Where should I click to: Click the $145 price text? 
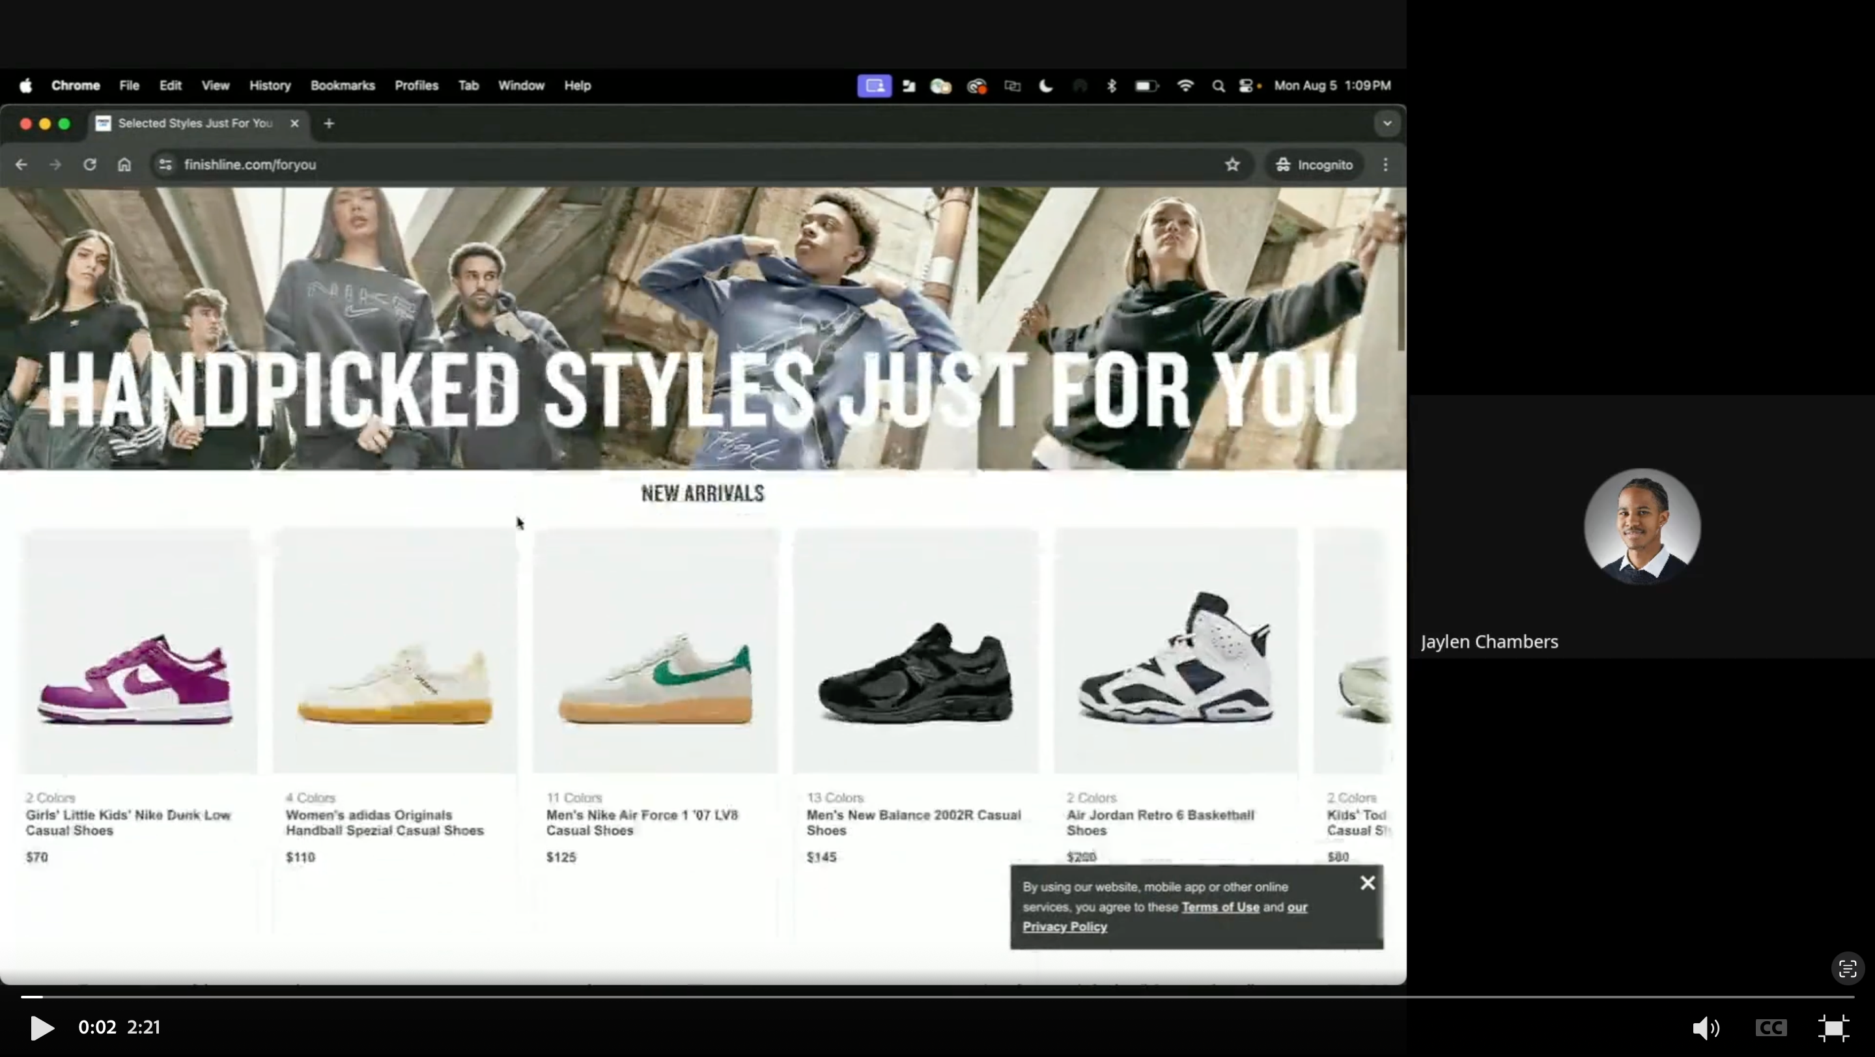tap(821, 857)
